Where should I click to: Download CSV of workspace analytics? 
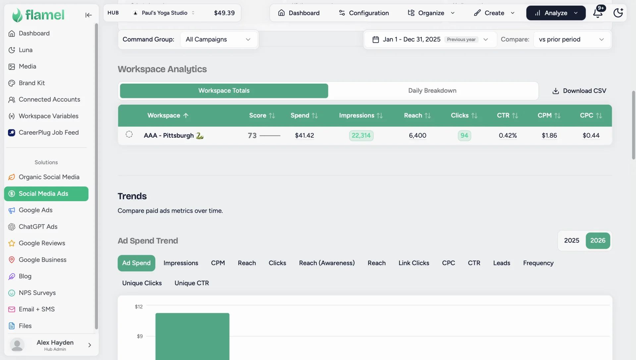579,91
